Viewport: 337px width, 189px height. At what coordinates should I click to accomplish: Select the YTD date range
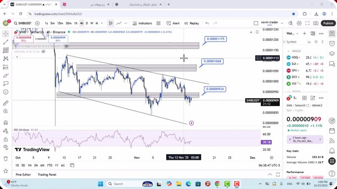49,165
